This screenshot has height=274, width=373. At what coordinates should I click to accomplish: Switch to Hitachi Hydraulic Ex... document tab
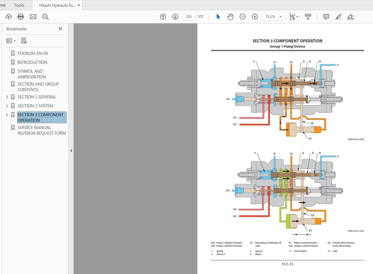click(57, 5)
